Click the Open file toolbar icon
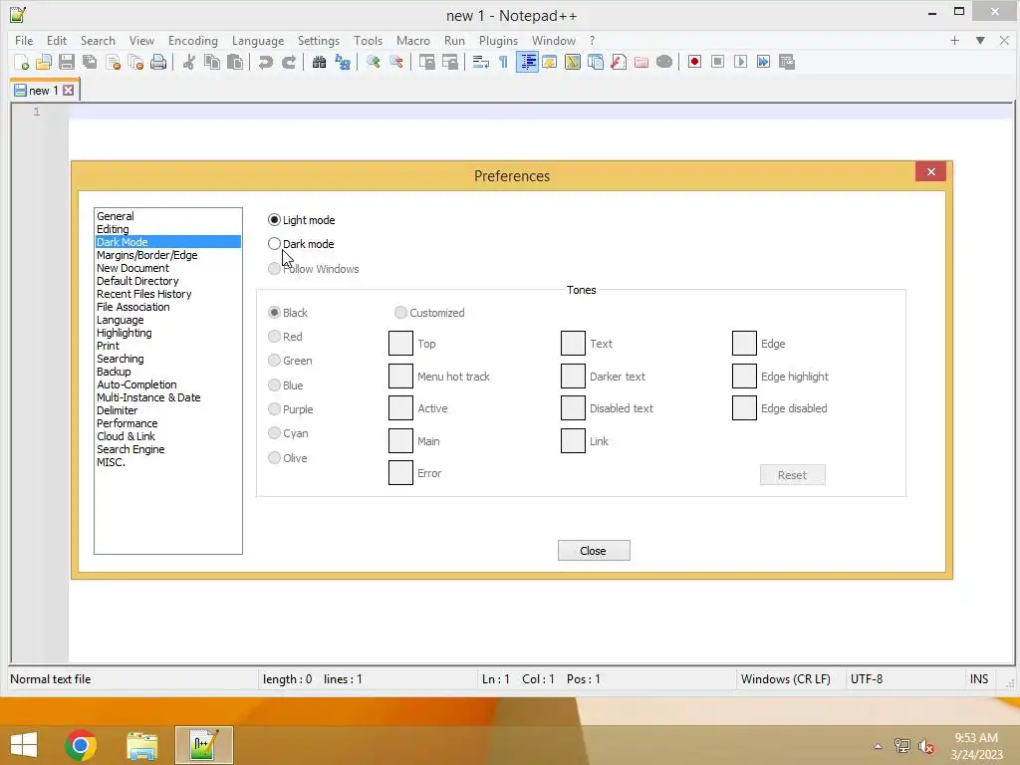The width and height of the screenshot is (1020, 765). (x=44, y=62)
